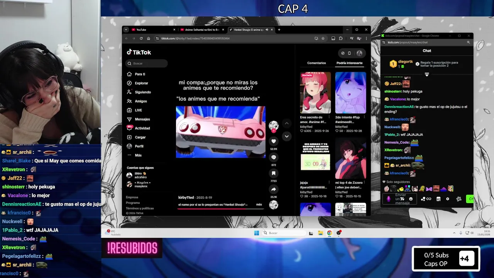Viewport: 494px width, 278px height.
Task: Click the emoji picker in Kick chat
Action: (x=411, y=199)
